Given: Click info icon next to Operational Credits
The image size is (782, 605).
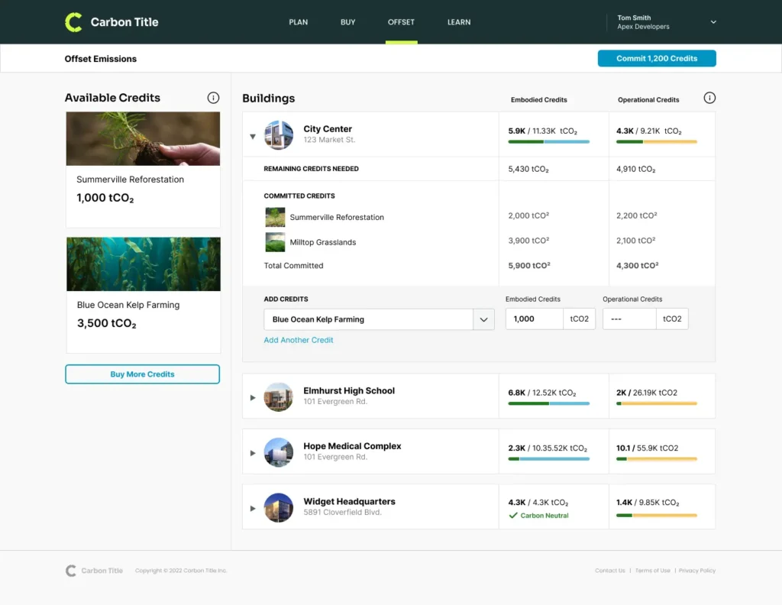Looking at the screenshot, I should 709,98.
